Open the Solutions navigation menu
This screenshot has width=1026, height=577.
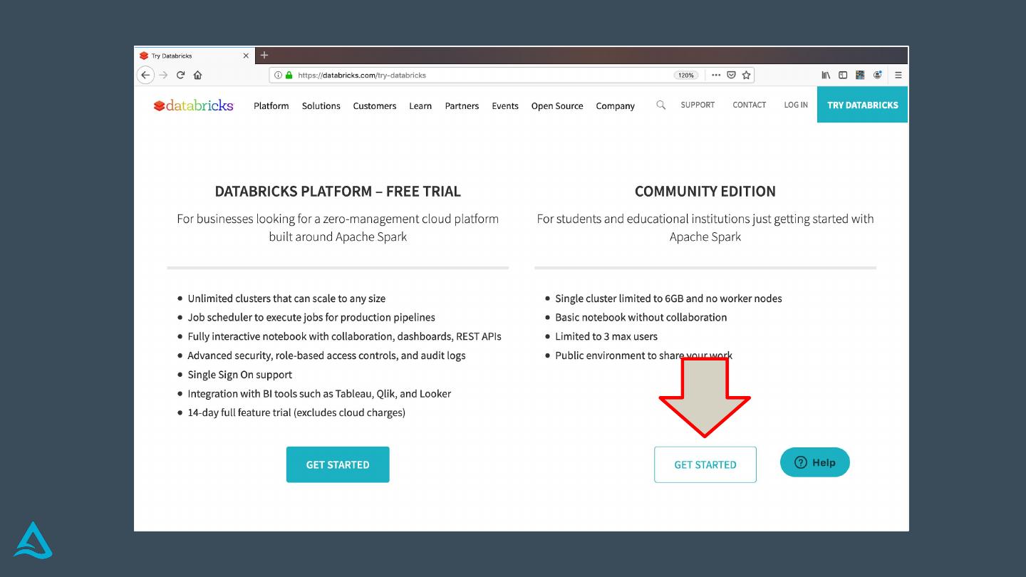pos(321,105)
